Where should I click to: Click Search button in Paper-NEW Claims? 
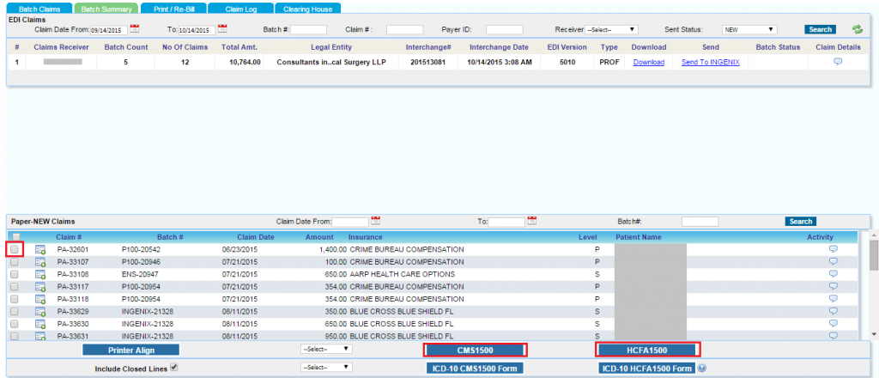[x=801, y=222]
